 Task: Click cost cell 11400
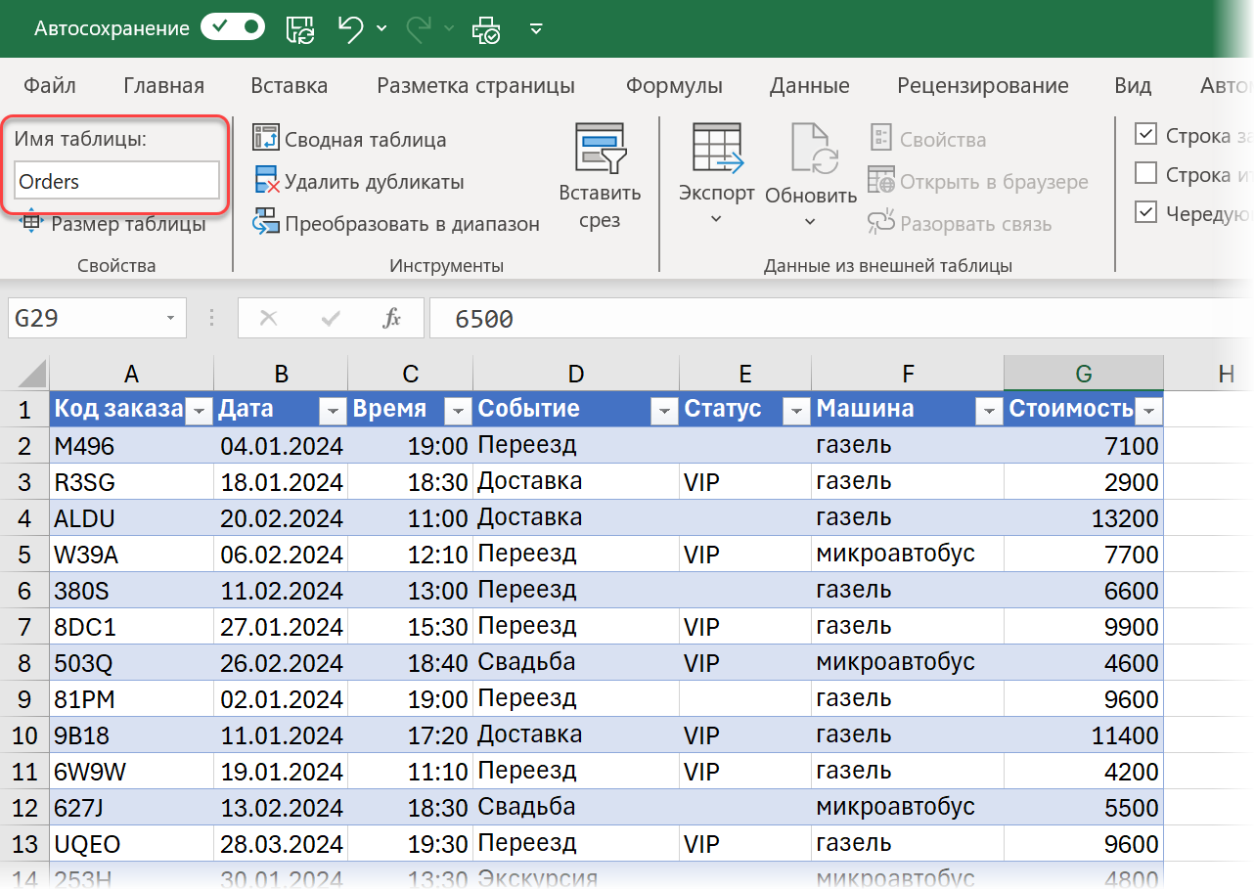pos(1084,735)
